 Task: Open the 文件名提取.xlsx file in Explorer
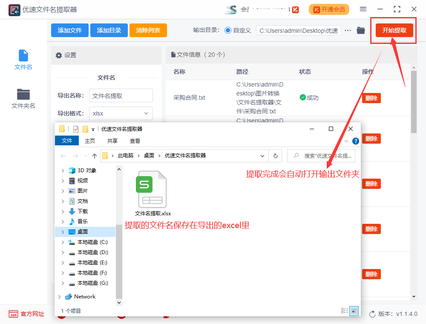click(153, 193)
